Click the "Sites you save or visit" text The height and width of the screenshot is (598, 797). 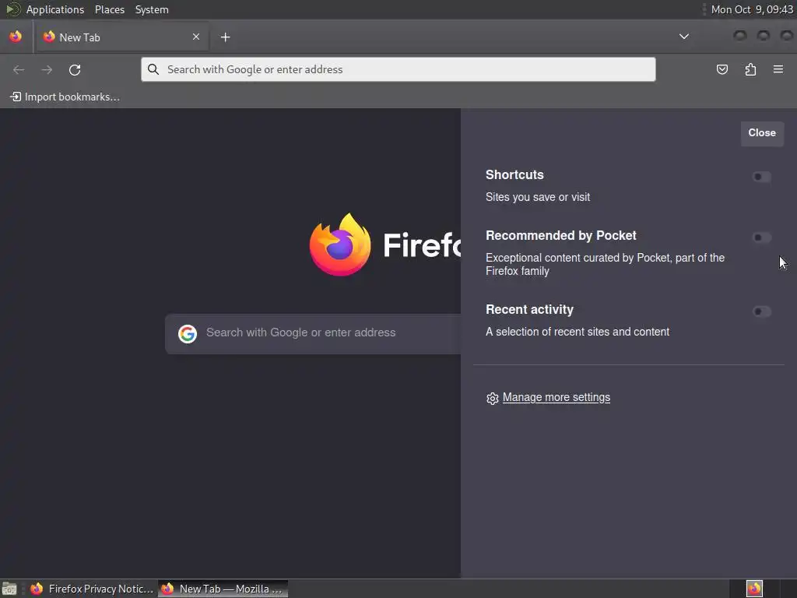click(x=538, y=197)
